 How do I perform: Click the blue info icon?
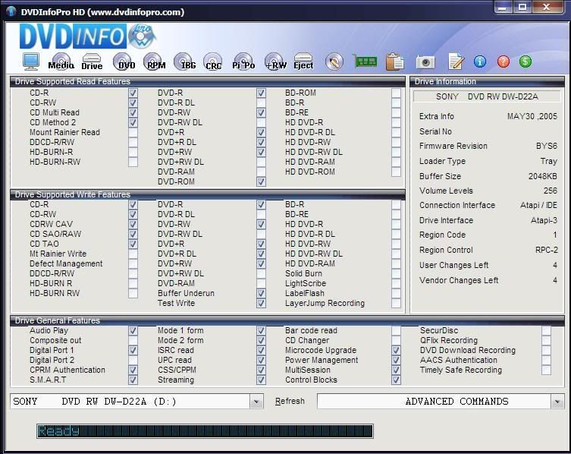coord(480,61)
